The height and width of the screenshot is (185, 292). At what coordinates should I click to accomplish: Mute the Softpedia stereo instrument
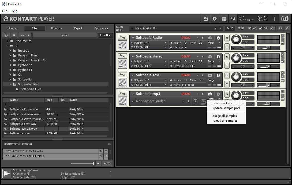[227, 65]
